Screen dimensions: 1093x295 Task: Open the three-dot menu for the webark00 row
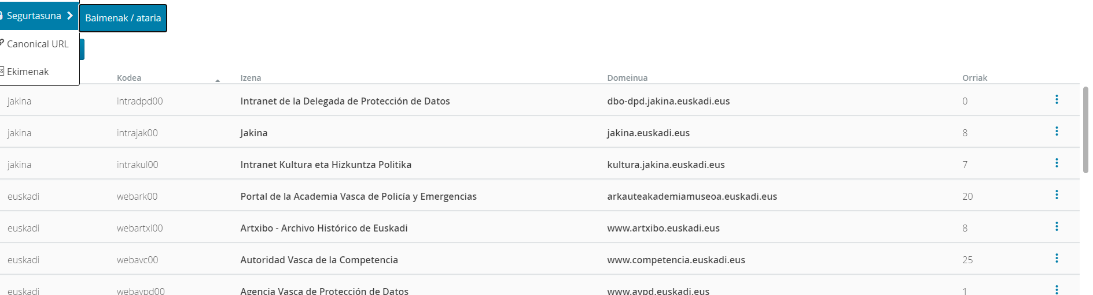(1057, 195)
